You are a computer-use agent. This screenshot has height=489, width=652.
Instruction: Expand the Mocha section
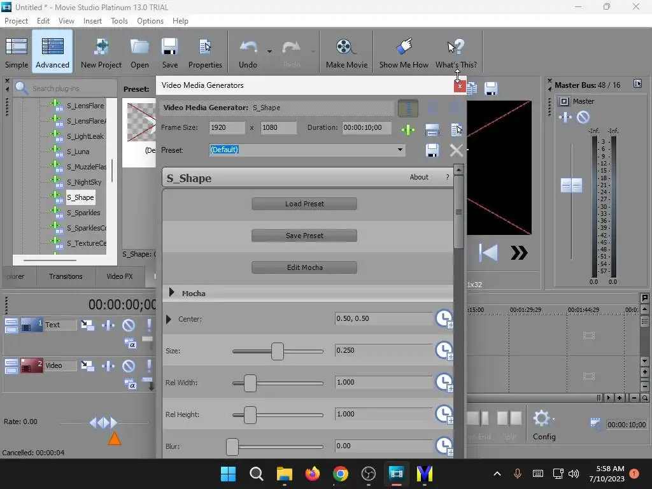point(171,293)
